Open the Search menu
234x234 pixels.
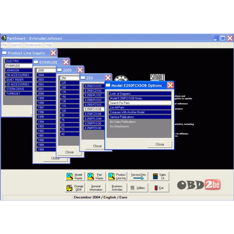click(16, 45)
